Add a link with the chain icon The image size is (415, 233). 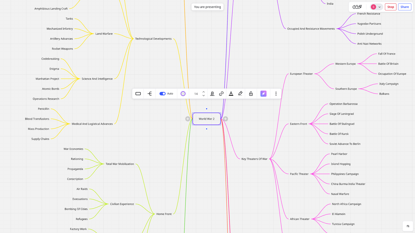pyautogui.click(x=221, y=94)
